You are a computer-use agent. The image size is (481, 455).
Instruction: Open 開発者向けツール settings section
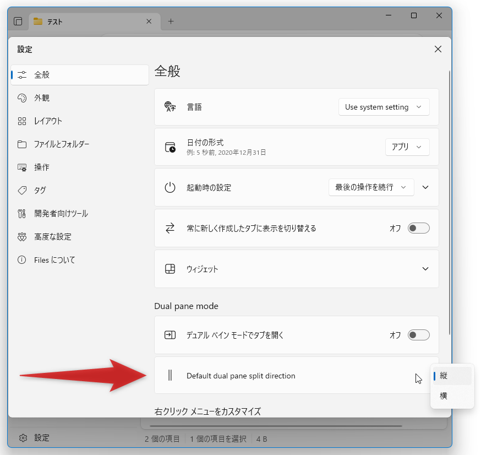click(80, 213)
